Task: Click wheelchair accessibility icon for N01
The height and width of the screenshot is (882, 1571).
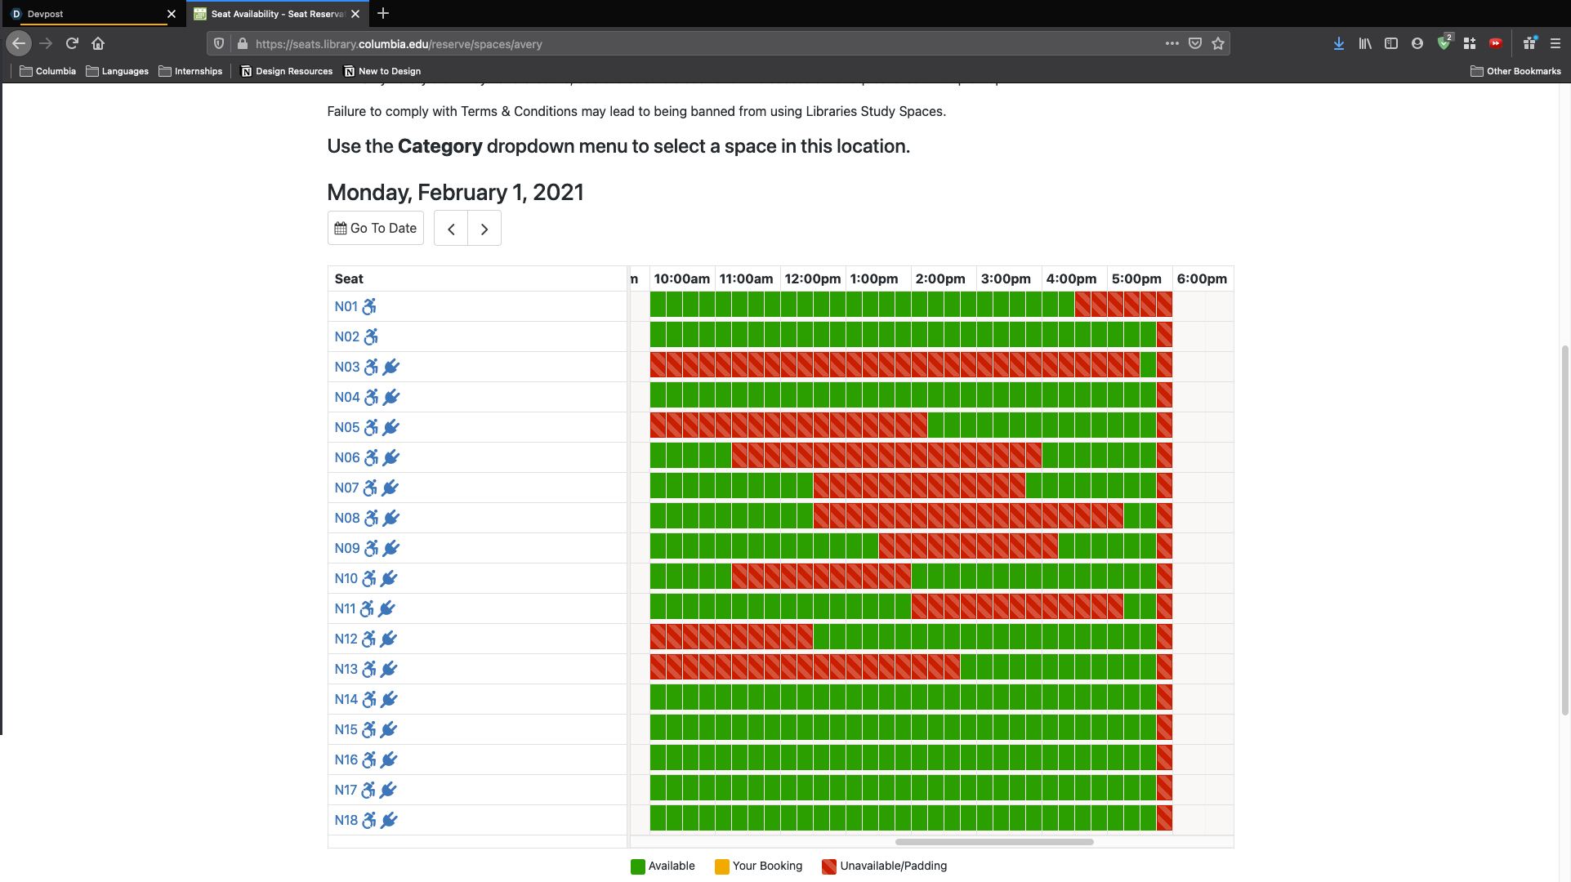Action: click(x=369, y=306)
